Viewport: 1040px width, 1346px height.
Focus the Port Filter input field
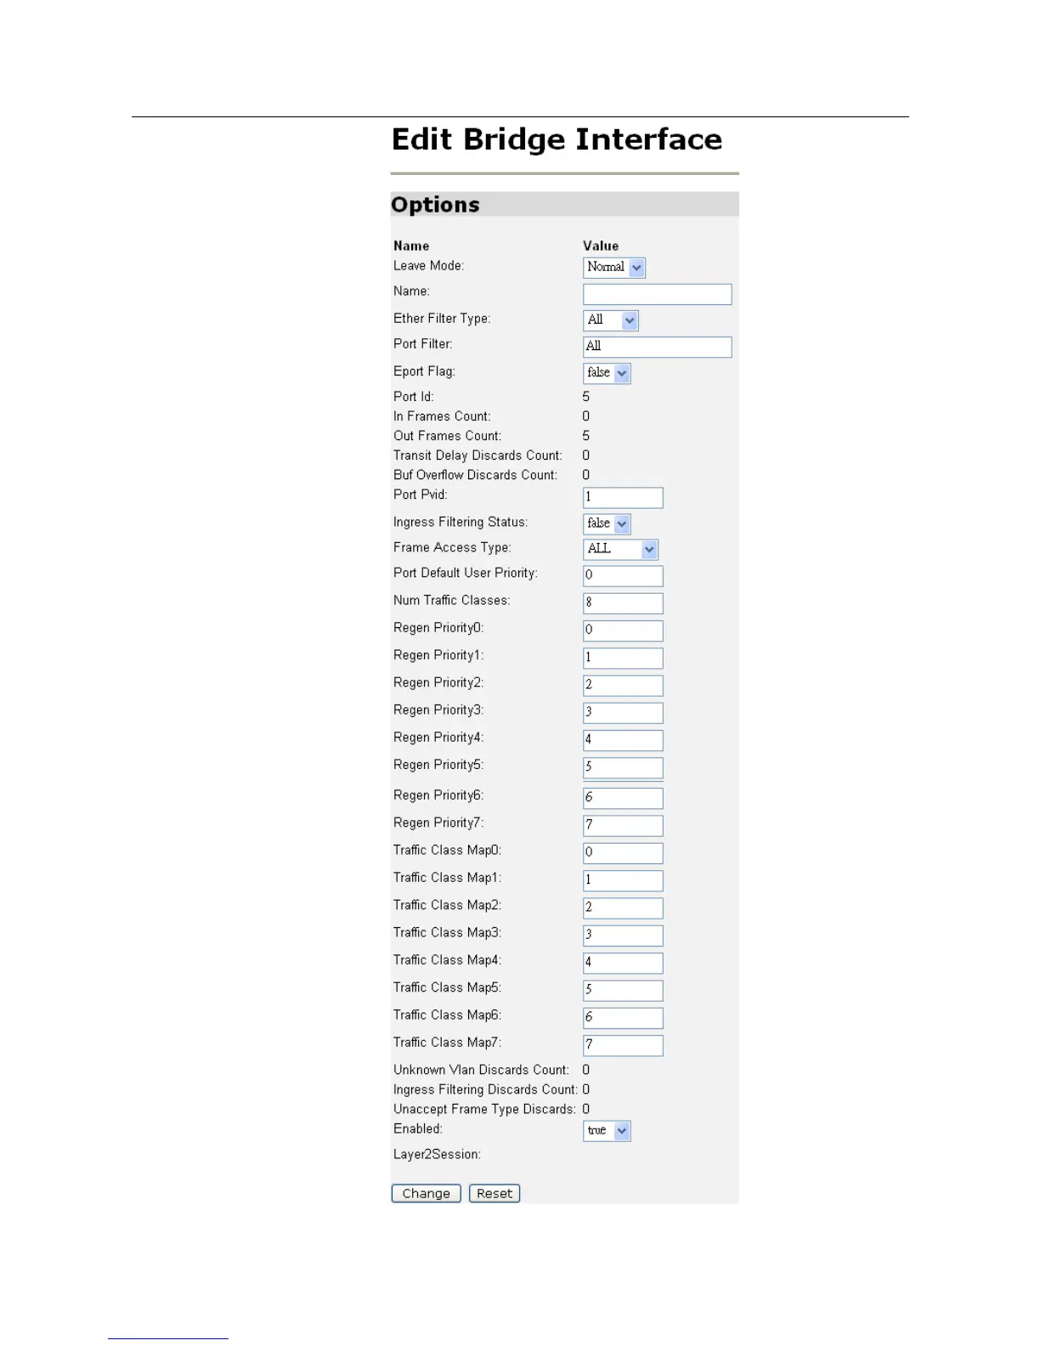[657, 347]
